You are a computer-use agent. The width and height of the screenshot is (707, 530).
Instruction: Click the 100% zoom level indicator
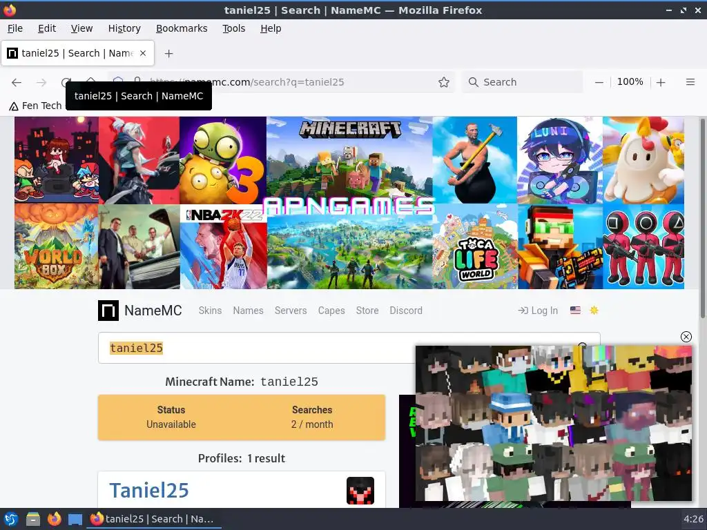[630, 82]
